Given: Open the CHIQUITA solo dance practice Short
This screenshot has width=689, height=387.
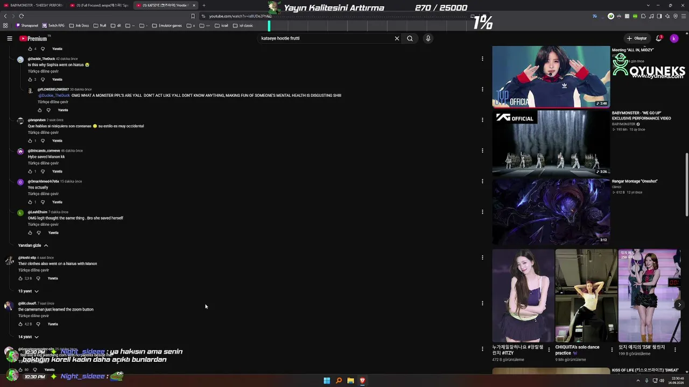Looking at the screenshot, I should (586, 295).
